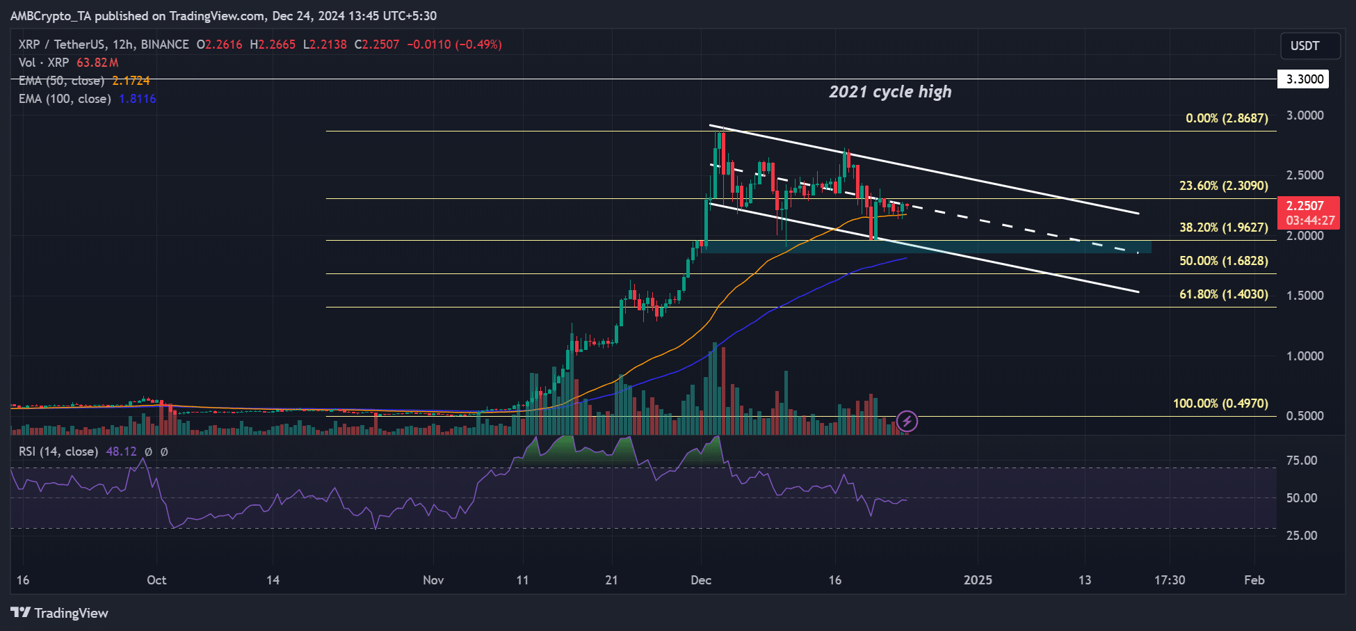1356x631 pixels.
Task: Select the 0.00% (2.8687) Fibonacci label
Action: pyautogui.click(x=1227, y=118)
